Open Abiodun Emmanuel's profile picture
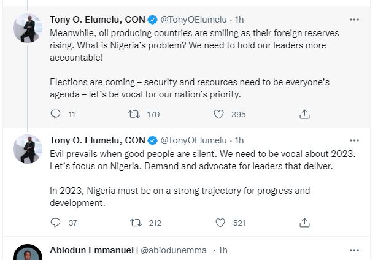 pyautogui.click(x=27, y=254)
